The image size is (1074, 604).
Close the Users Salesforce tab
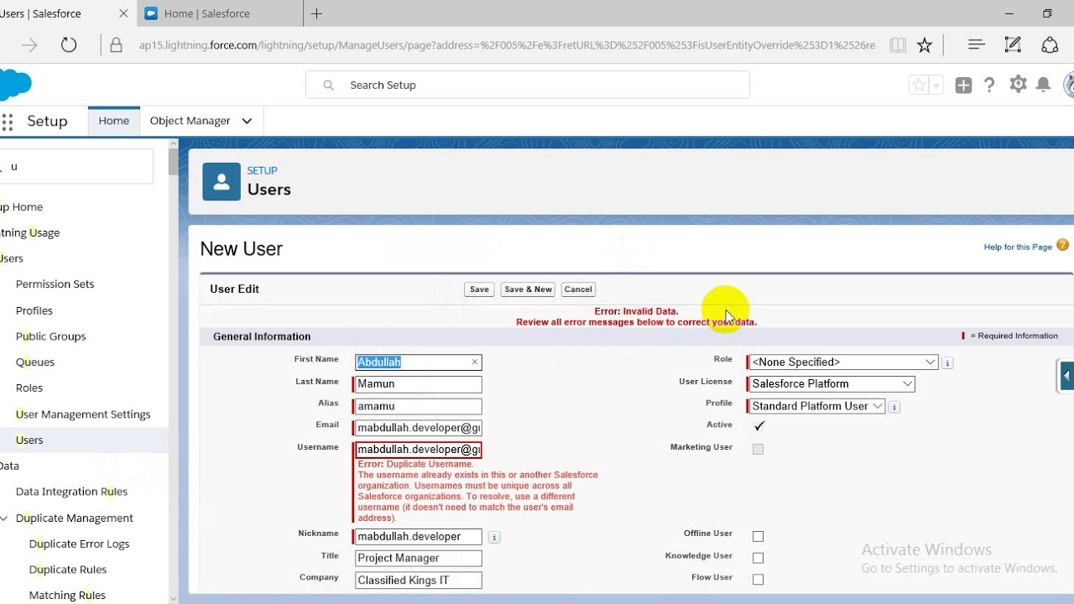click(123, 13)
